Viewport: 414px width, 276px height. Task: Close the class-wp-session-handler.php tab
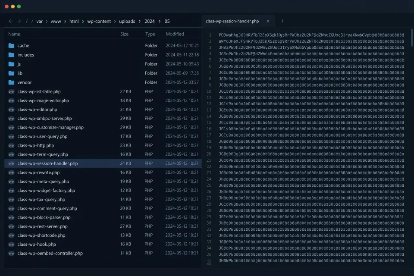tap(268, 21)
